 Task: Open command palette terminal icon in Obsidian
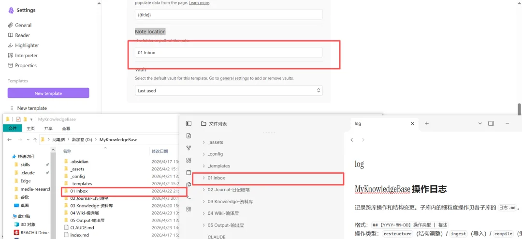pyautogui.click(x=189, y=197)
